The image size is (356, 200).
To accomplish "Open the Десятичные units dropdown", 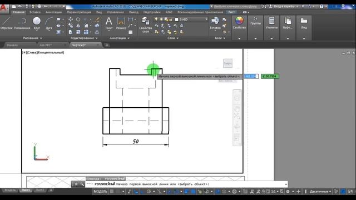I will tap(320, 192).
